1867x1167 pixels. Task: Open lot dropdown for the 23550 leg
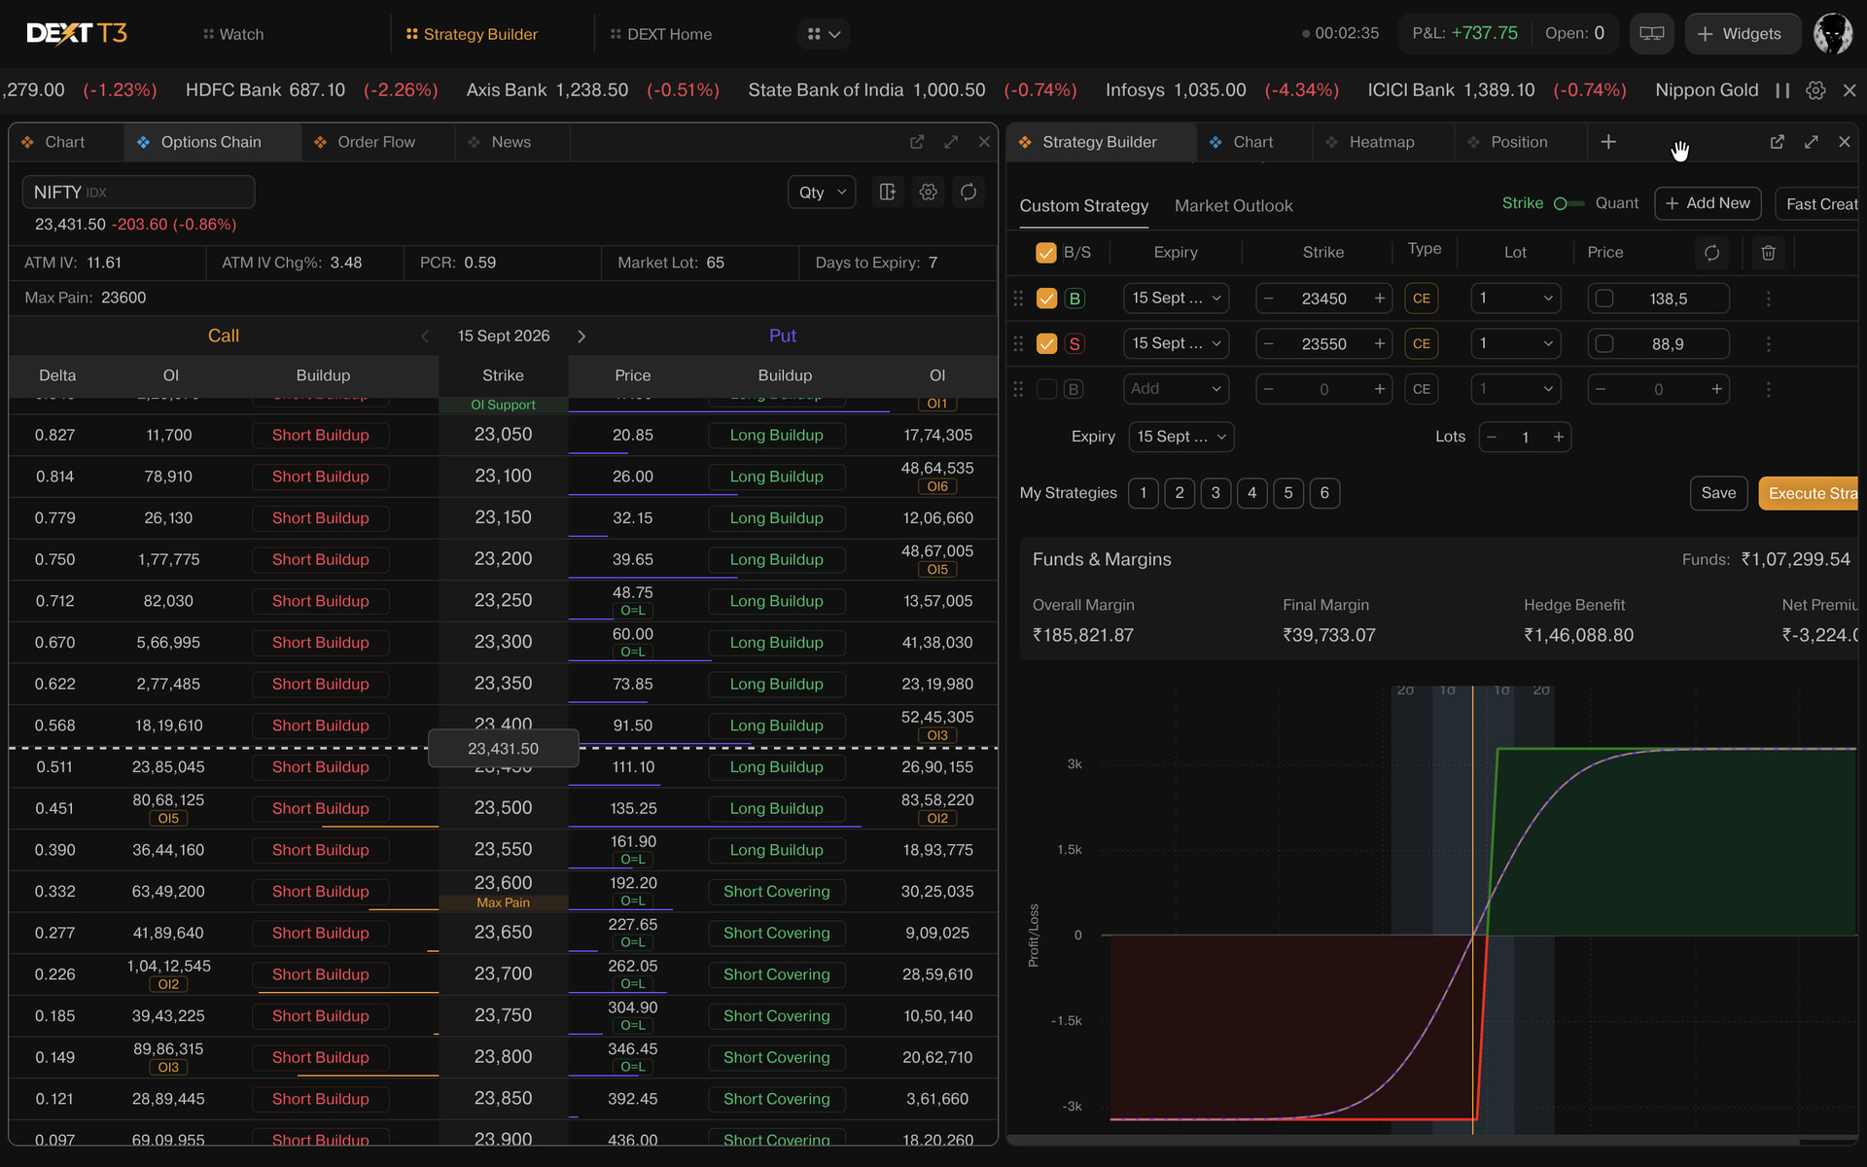coord(1516,344)
